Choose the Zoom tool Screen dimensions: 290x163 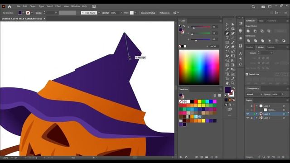[233, 83]
